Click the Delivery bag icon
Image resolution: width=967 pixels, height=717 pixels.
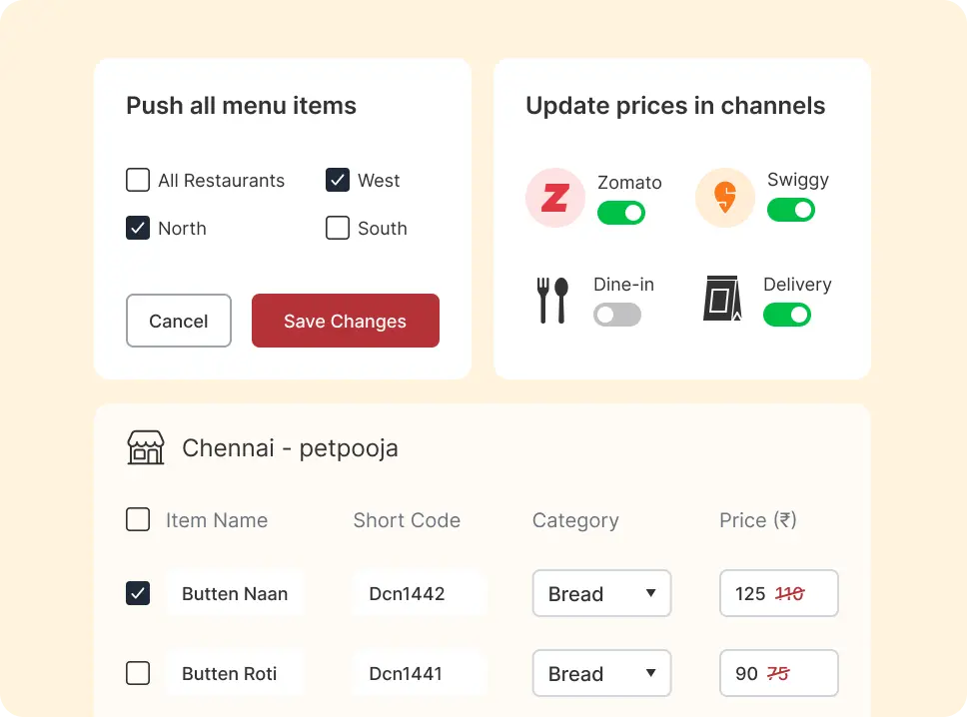point(722,300)
